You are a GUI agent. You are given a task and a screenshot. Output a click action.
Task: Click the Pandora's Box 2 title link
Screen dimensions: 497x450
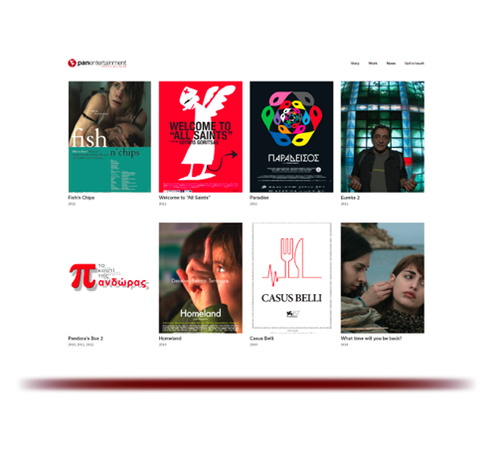(x=85, y=339)
